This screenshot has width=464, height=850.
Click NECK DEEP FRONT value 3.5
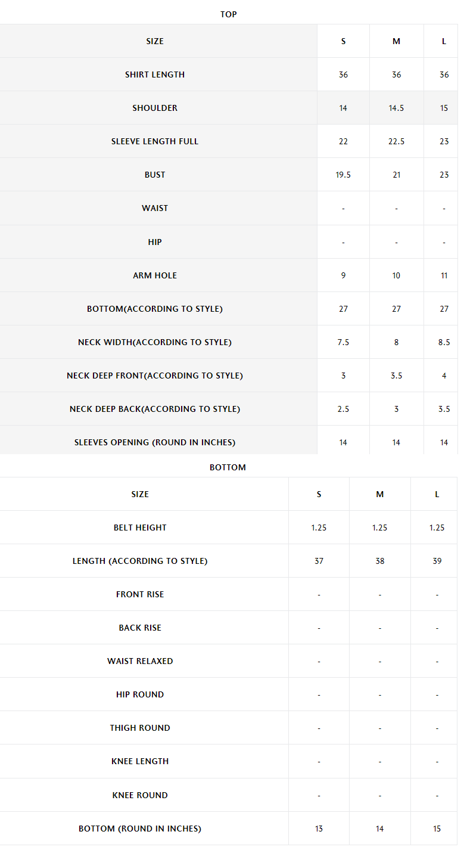pyautogui.click(x=396, y=376)
